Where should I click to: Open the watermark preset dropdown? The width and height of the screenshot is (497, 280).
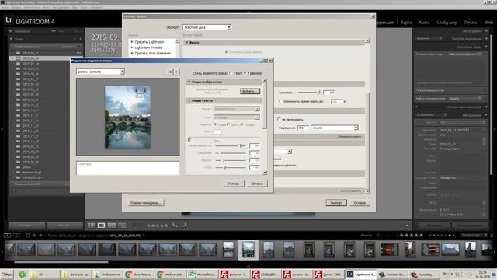point(100,72)
